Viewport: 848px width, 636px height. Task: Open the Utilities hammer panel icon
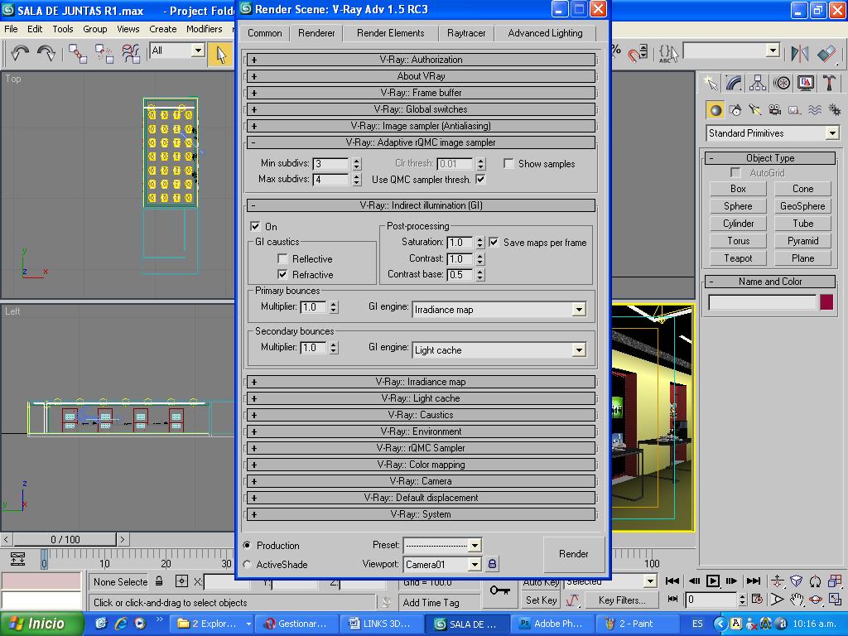pos(830,83)
